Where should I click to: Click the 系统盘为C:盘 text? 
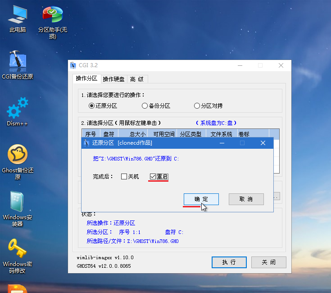point(216,123)
